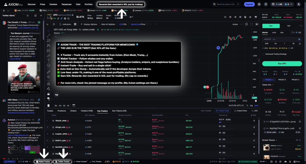The width and height of the screenshot is (306, 164).
Task: Select the emoji icon drawing tool
Action: pyautogui.click(x=48, y=65)
